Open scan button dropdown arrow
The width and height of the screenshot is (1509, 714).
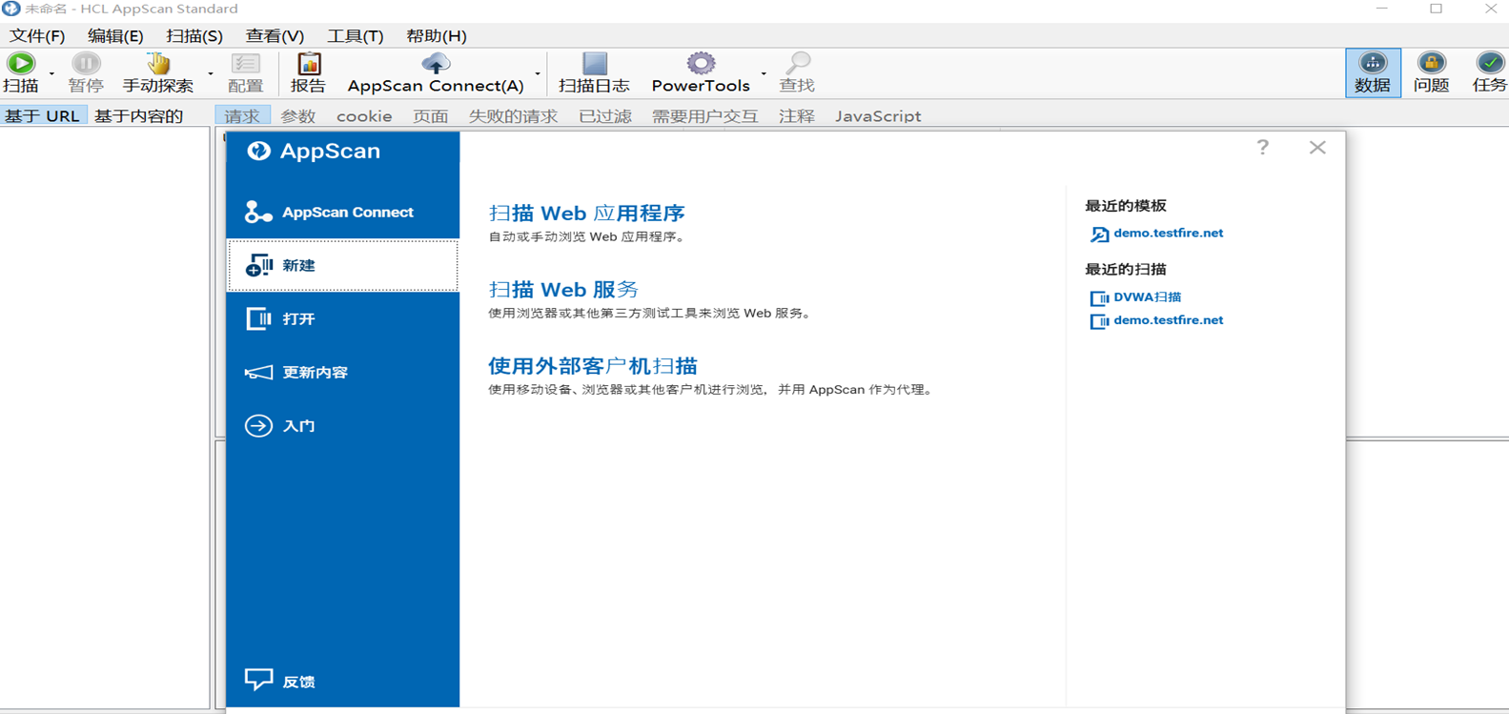[51, 74]
